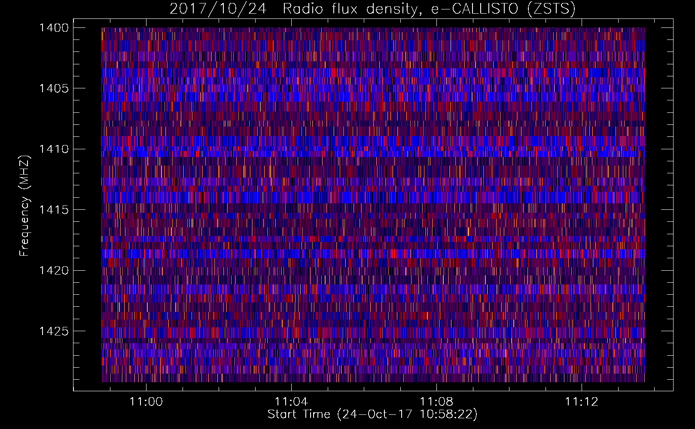Click the 1400 frequency tick label
This screenshot has height=429, width=695.
click(54, 28)
